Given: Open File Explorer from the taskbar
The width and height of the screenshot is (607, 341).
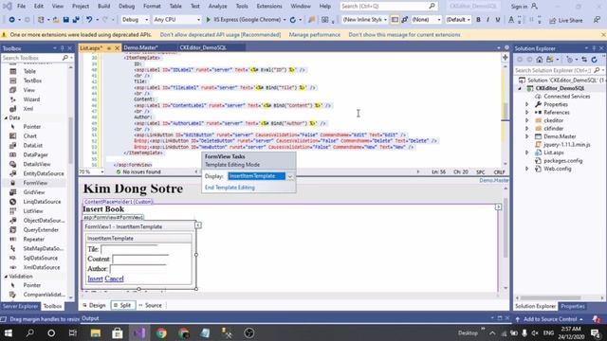Looking at the screenshot, I should (96, 333).
